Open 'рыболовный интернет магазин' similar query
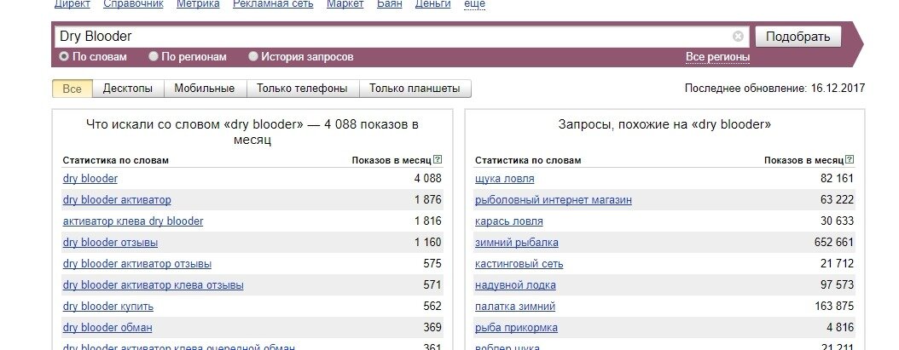899x350 pixels. [554, 200]
